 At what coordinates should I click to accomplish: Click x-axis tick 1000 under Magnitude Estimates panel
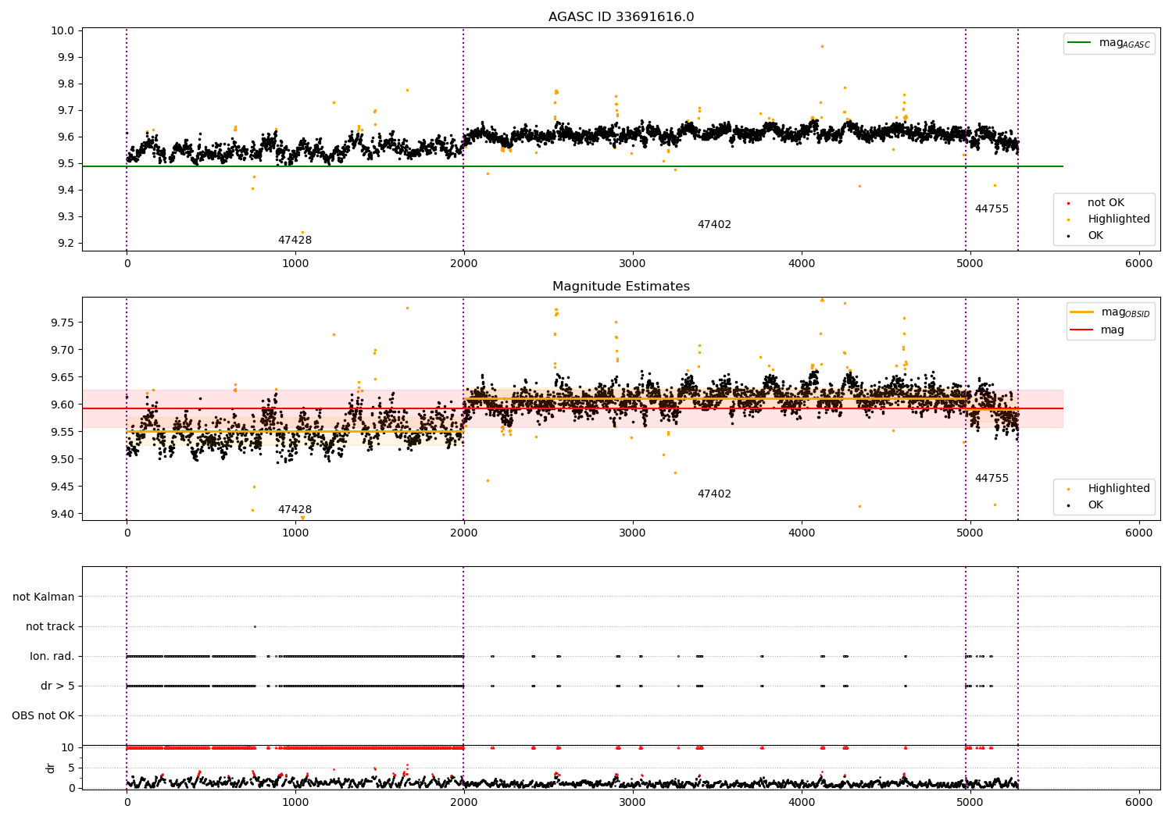pyautogui.click(x=295, y=533)
